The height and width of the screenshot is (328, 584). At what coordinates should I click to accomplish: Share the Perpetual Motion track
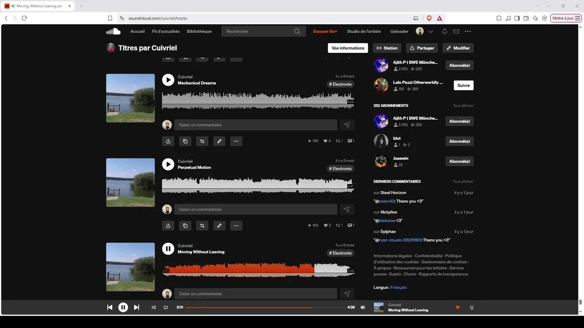coord(168,225)
